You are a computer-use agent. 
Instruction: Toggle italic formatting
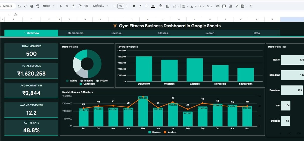click(x=140, y=6)
